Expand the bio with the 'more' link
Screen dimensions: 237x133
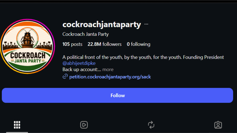108,69
